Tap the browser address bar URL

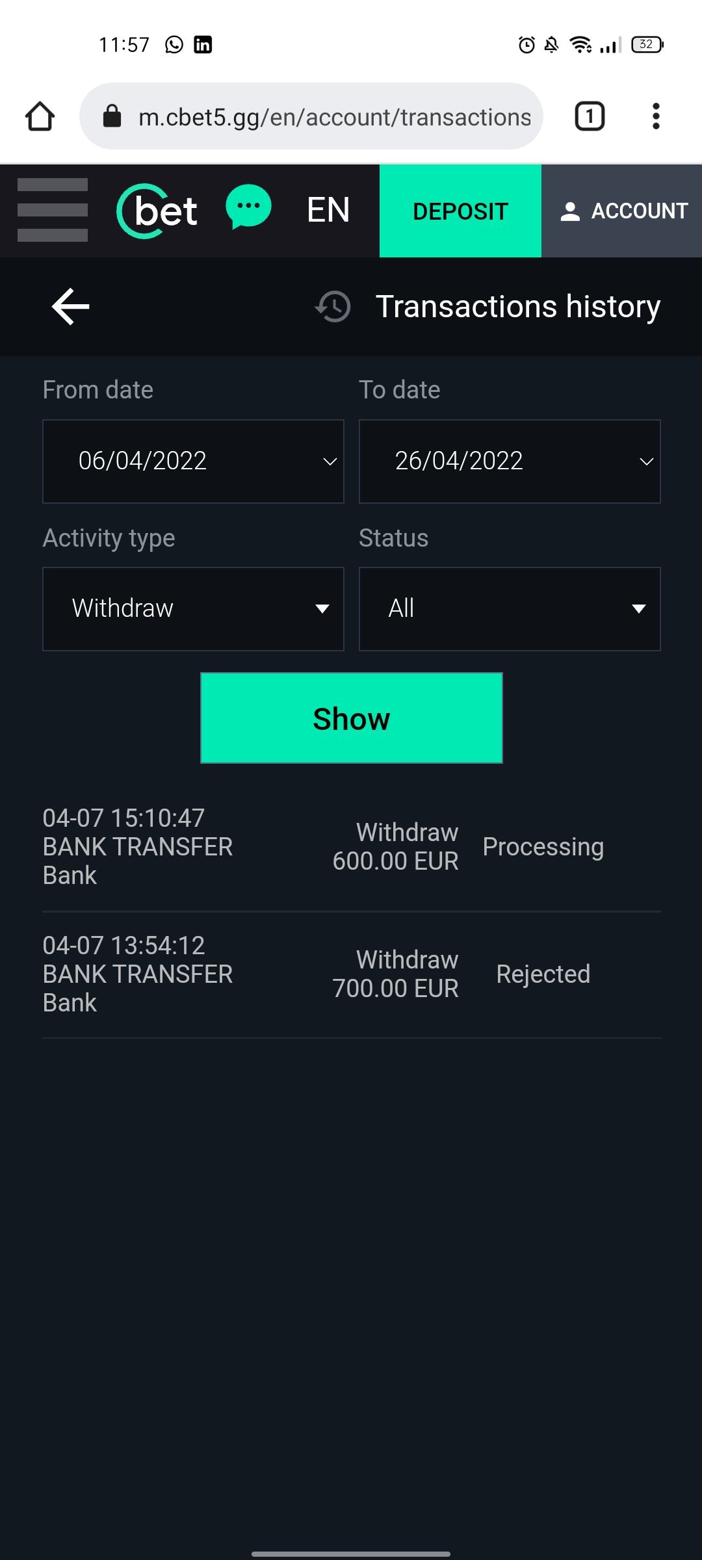point(335,117)
